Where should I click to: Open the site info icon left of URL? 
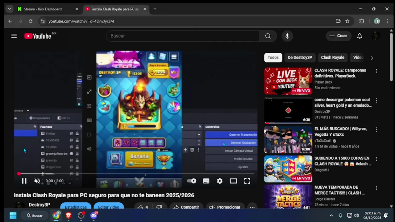click(43, 21)
